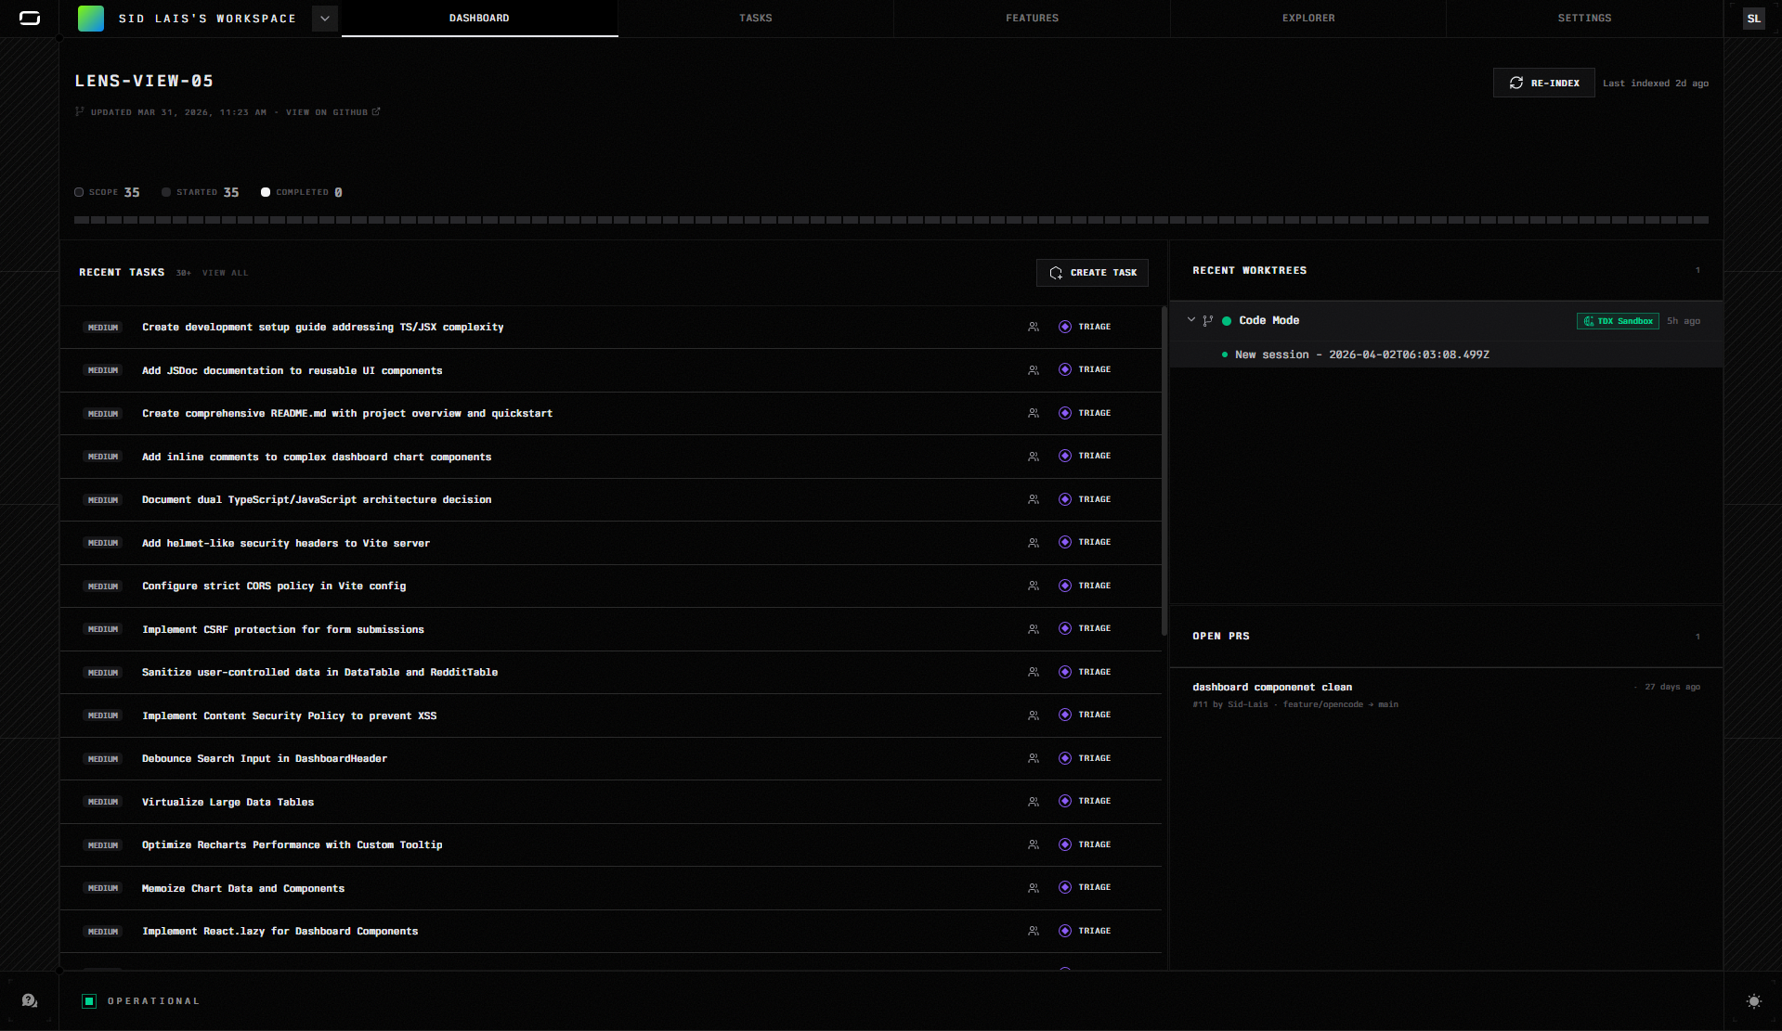This screenshot has width=1782, height=1031.
Task: Click the git branch icon beside Code Mode
Action: (x=1208, y=321)
